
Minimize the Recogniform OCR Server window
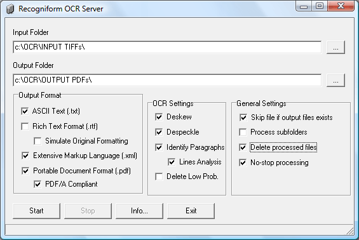click(304, 6)
